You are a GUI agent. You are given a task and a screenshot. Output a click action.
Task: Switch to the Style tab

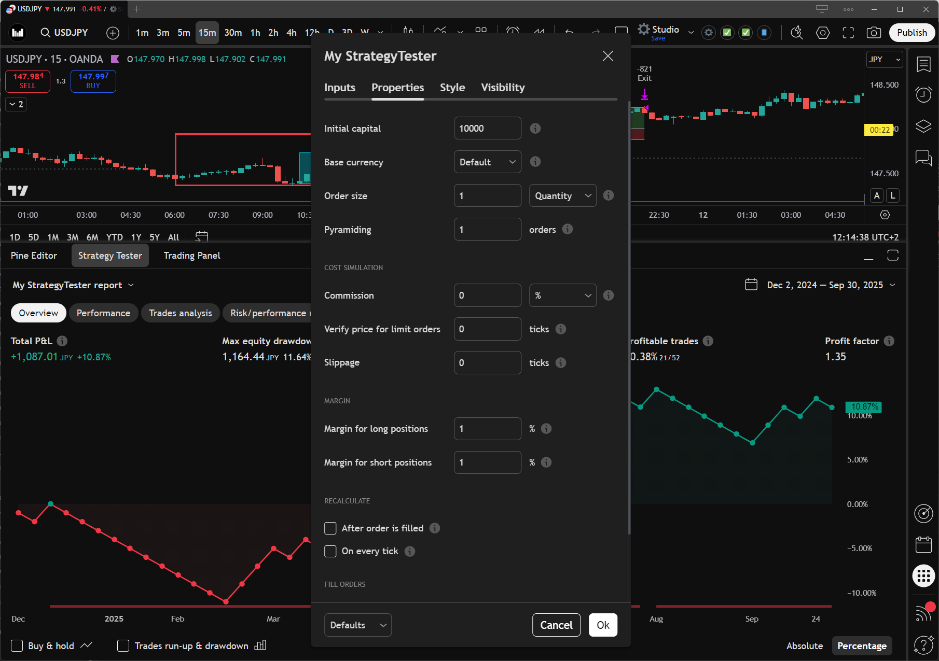click(452, 87)
